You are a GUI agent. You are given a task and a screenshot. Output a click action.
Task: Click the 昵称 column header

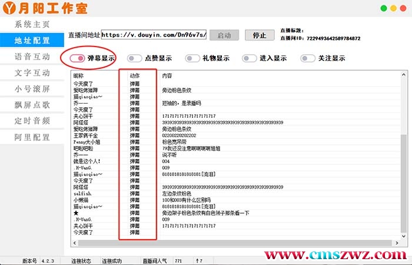pyautogui.click(x=79, y=76)
